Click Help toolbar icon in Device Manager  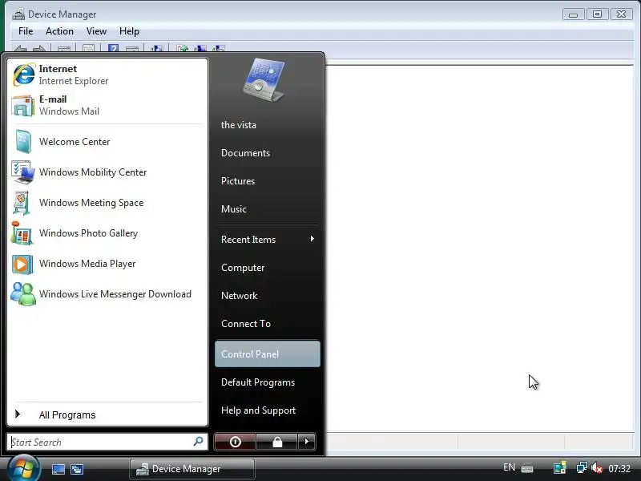click(113, 48)
